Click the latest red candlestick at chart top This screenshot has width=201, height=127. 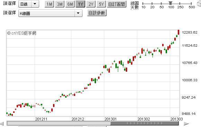pos(178,32)
